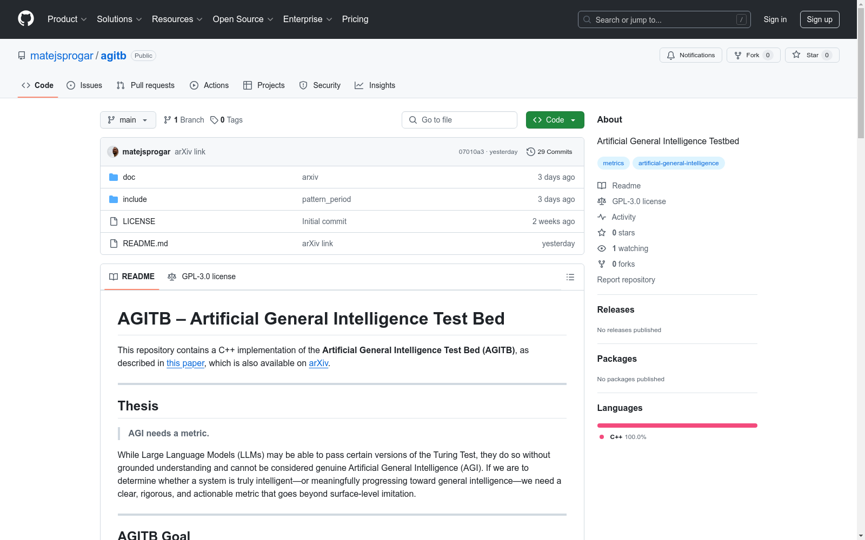Switch to the Pull requests tab
Screen dimensions: 865x540
(145, 85)
